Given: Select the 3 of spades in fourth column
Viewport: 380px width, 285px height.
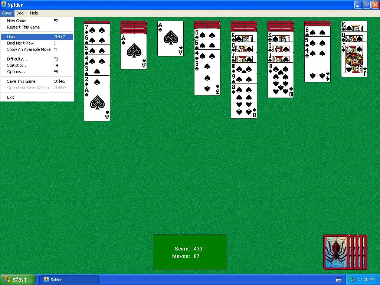Looking at the screenshot, I should tap(207, 78).
